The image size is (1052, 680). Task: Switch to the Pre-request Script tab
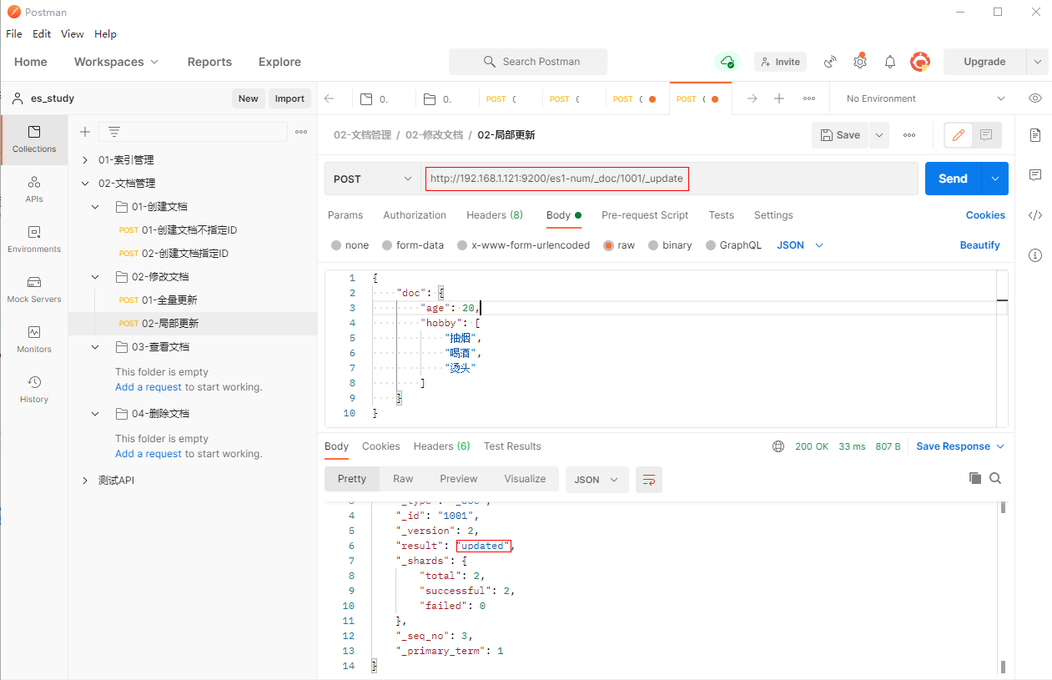(x=644, y=215)
